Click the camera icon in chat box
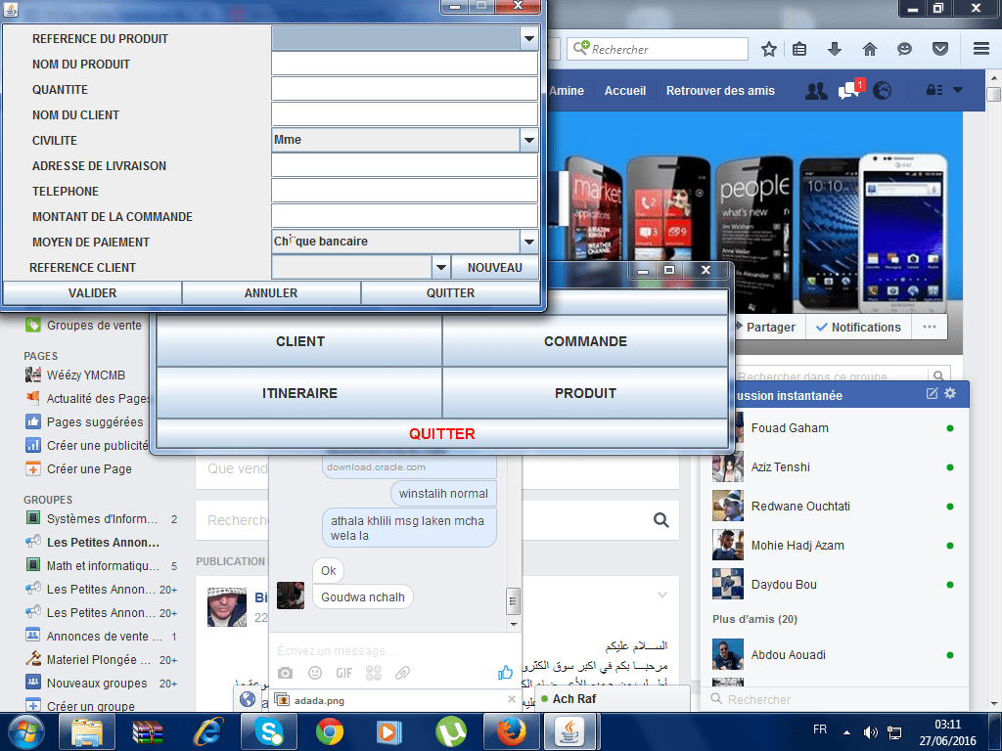1002x751 pixels. (x=285, y=673)
